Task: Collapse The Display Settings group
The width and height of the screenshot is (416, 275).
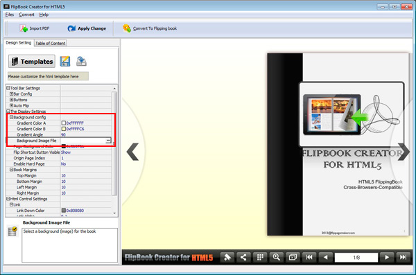Action: tap(8, 112)
